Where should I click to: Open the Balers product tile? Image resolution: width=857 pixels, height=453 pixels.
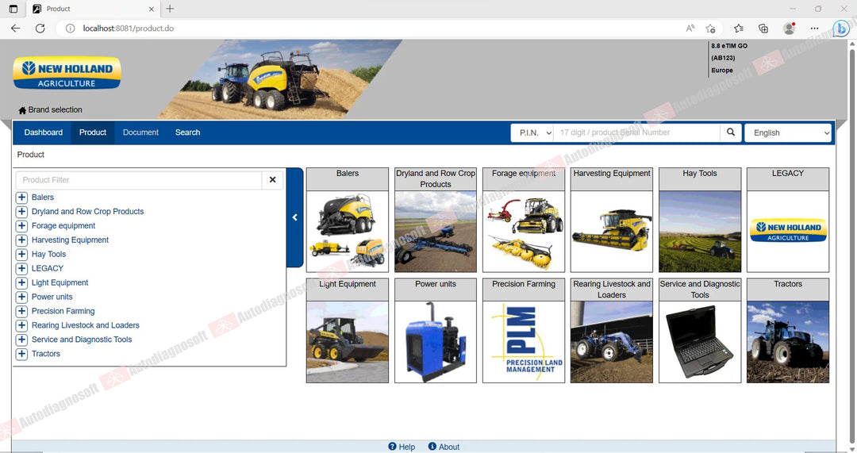coord(348,220)
